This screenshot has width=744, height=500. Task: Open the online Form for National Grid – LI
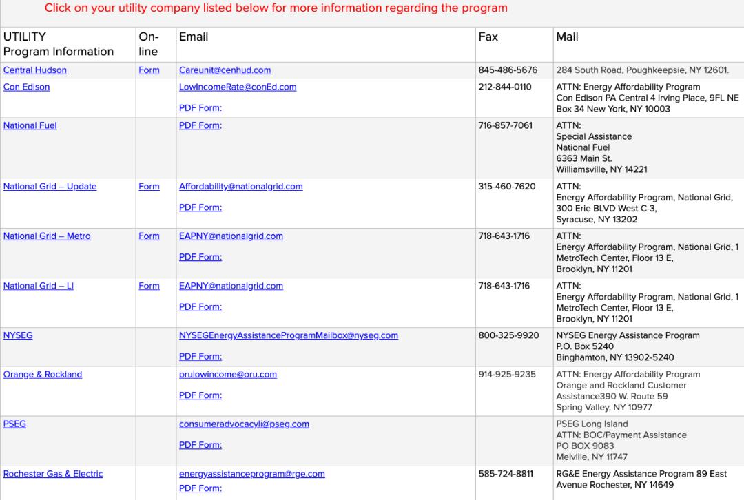tap(149, 286)
